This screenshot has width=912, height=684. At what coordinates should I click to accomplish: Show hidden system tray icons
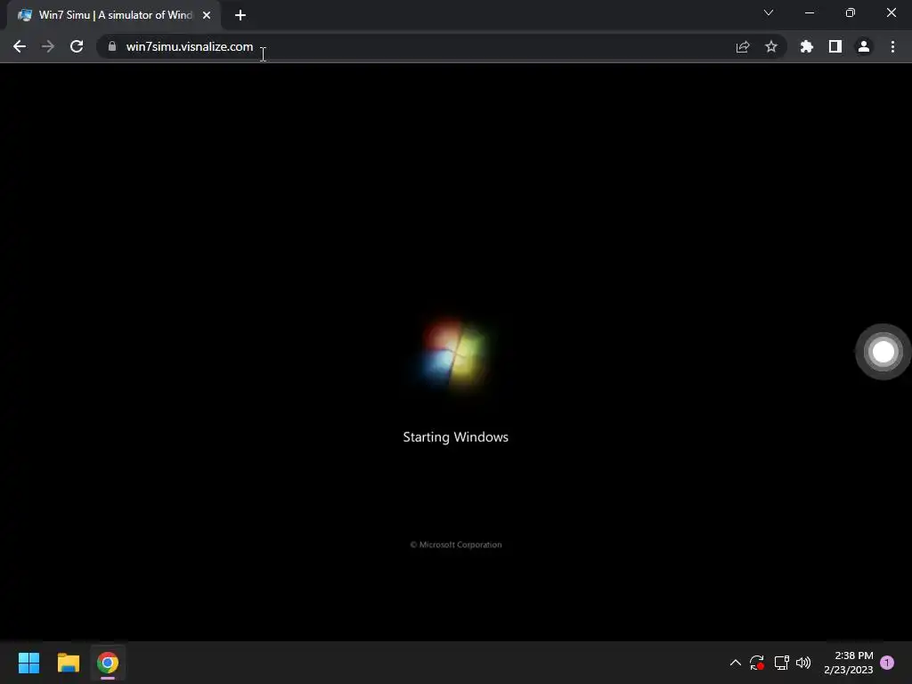[x=735, y=663]
